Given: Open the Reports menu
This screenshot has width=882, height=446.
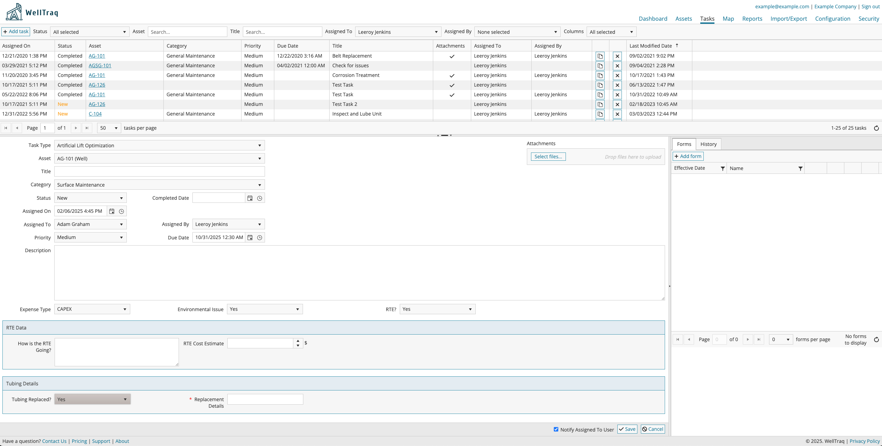Looking at the screenshot, I should 752,19.
